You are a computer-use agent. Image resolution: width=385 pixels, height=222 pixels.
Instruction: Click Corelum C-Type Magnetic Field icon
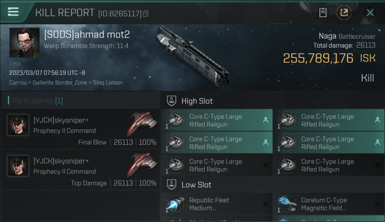(x=287, y=204)
